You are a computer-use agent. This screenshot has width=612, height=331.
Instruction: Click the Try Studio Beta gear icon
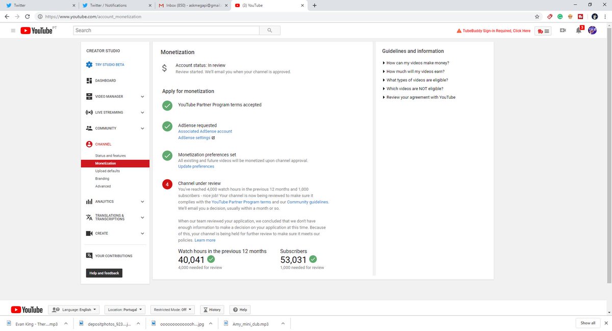click(x=89, y=65)
